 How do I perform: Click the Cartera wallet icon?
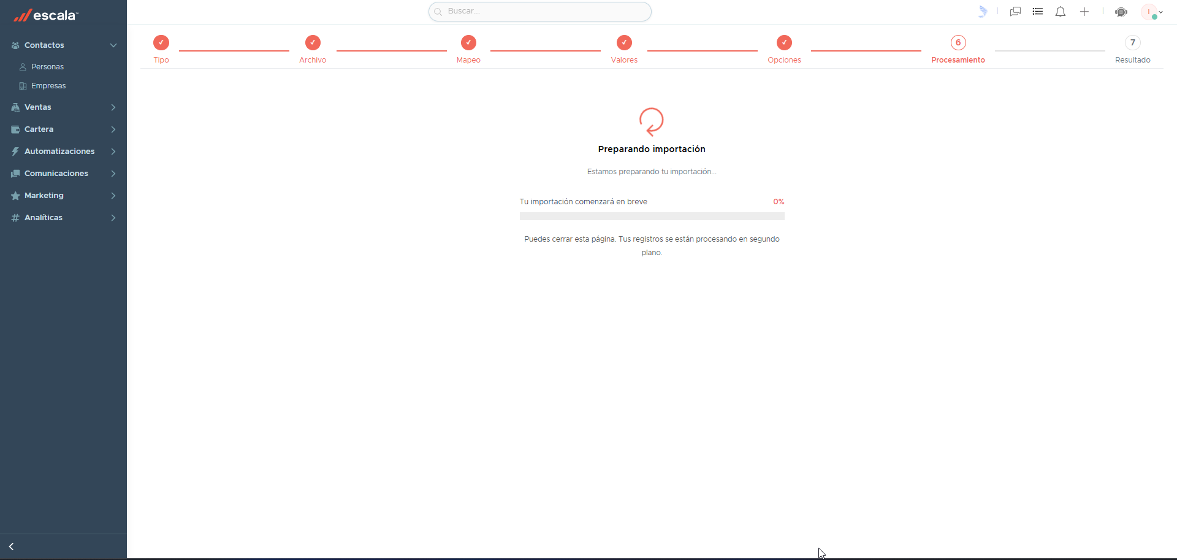tap(15, 129)
